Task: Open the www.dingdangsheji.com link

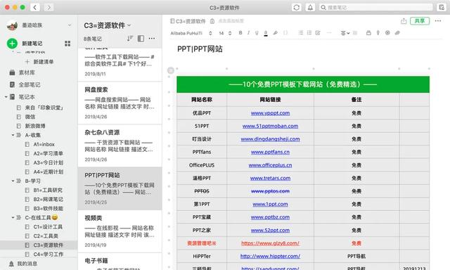Action: tap(270, 139)
